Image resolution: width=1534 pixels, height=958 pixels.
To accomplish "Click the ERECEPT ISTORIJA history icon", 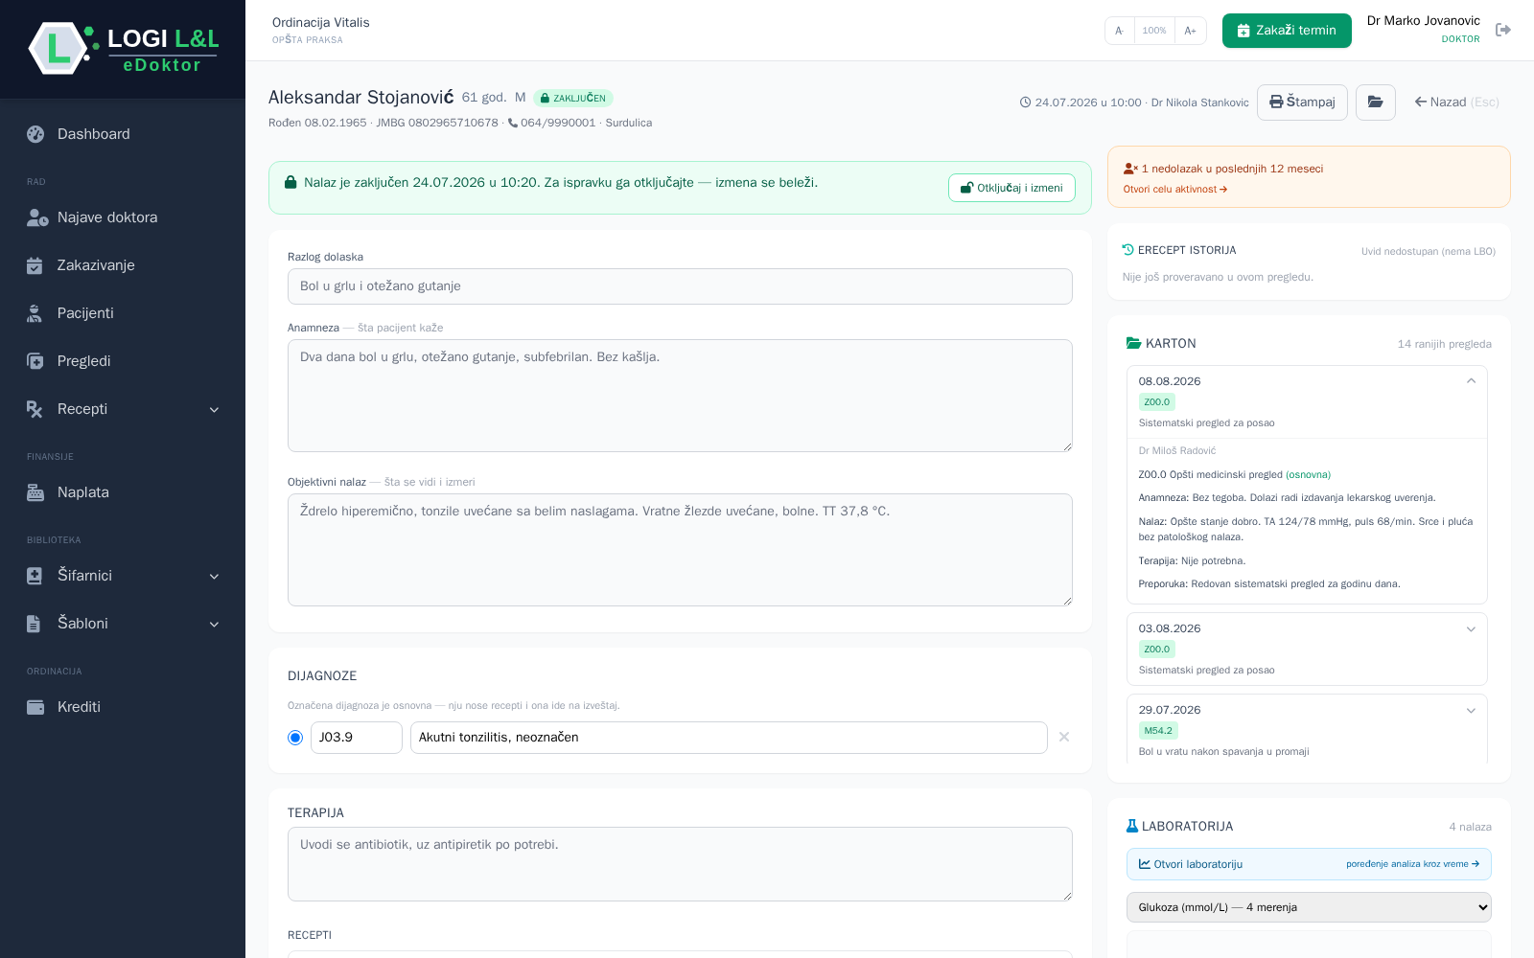I will pos(1128,250).
